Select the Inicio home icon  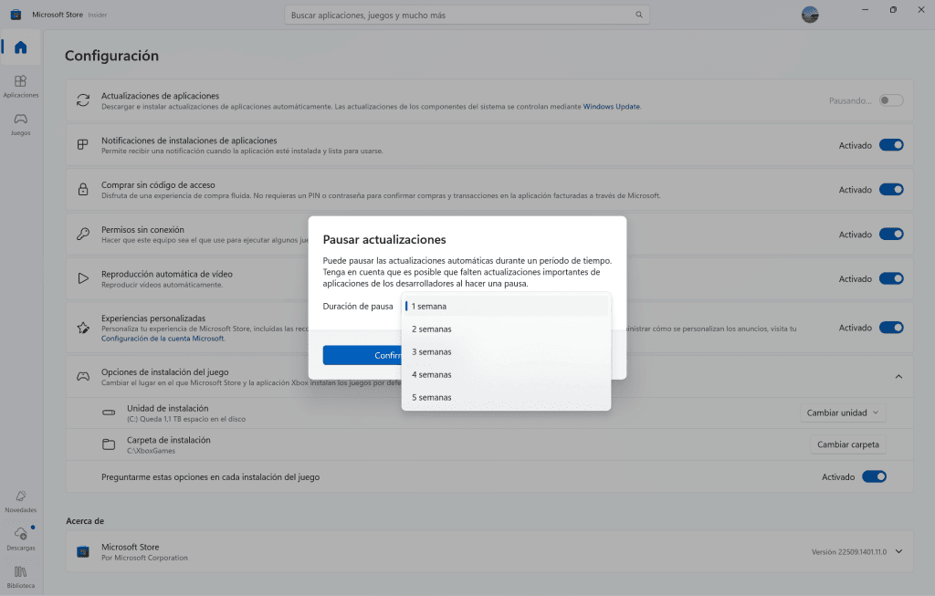click(x=20, y=45)
